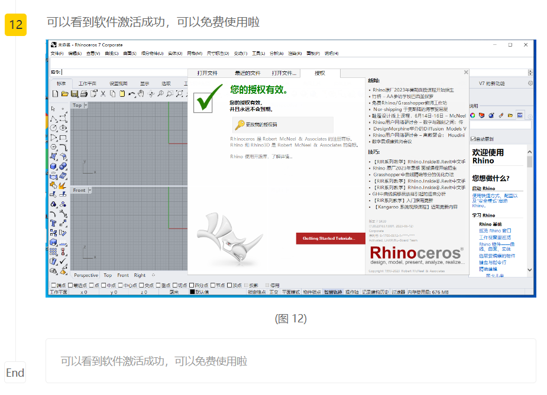Enable the 切点 osnap checkbox

[x=175, y=285]
